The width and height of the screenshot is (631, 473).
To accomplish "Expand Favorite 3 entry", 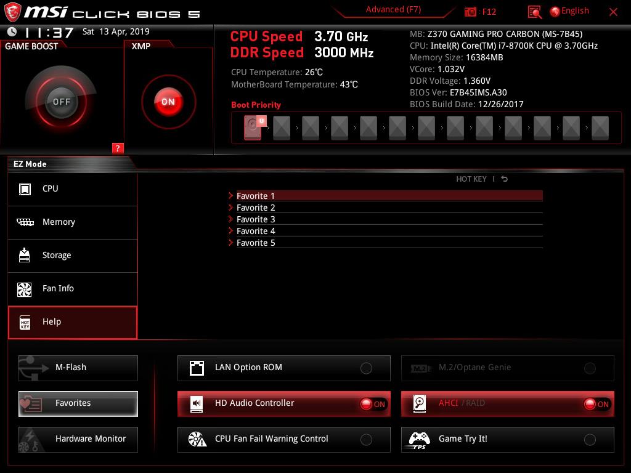I will pyautogui.click(x=256, y=219).
